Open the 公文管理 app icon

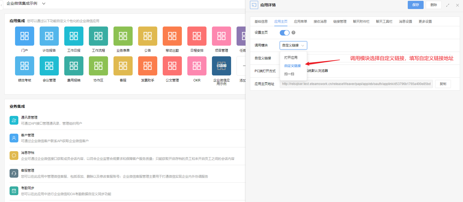coord(172,66)
